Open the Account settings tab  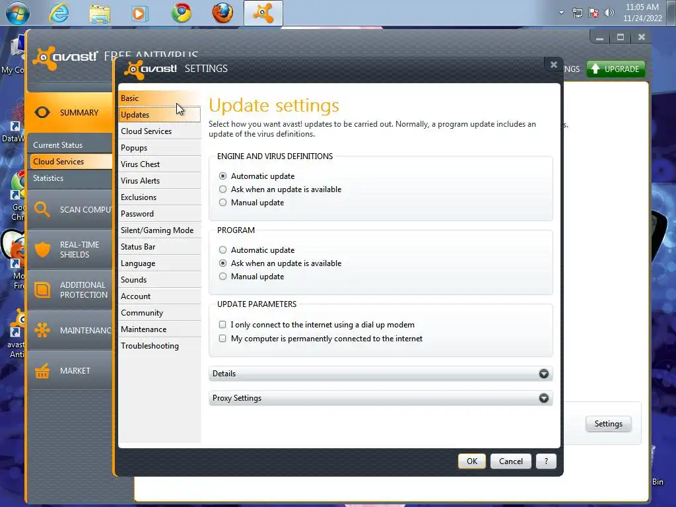click(x=160, y=296)
